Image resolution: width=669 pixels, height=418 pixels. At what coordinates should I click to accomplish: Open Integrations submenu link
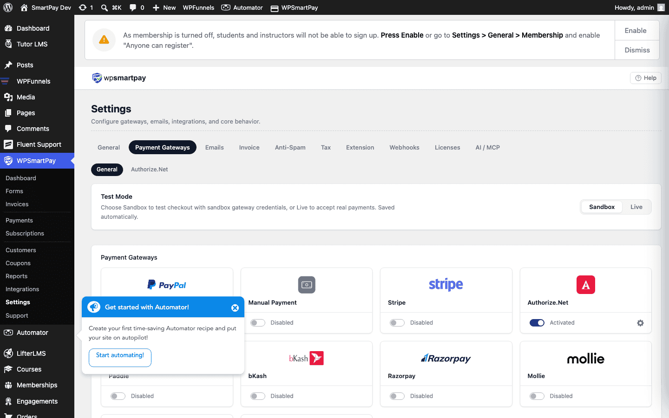(22, 289)
